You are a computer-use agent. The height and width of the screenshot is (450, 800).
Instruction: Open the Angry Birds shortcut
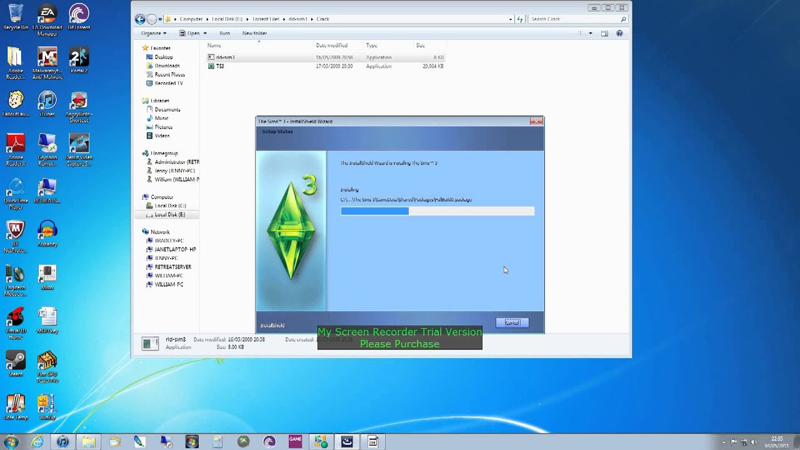pos(79,106)
